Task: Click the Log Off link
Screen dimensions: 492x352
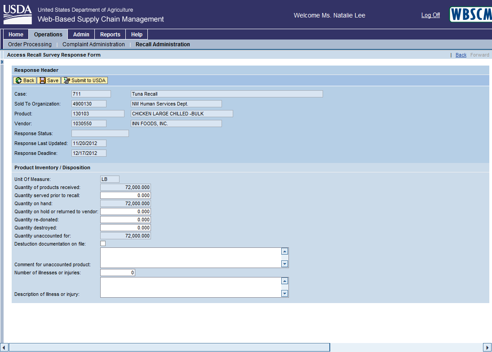Action: [430, 15]
